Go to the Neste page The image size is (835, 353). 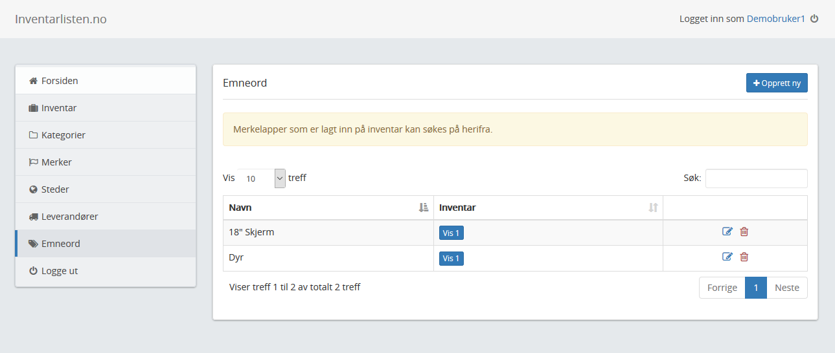coord(787,288)
